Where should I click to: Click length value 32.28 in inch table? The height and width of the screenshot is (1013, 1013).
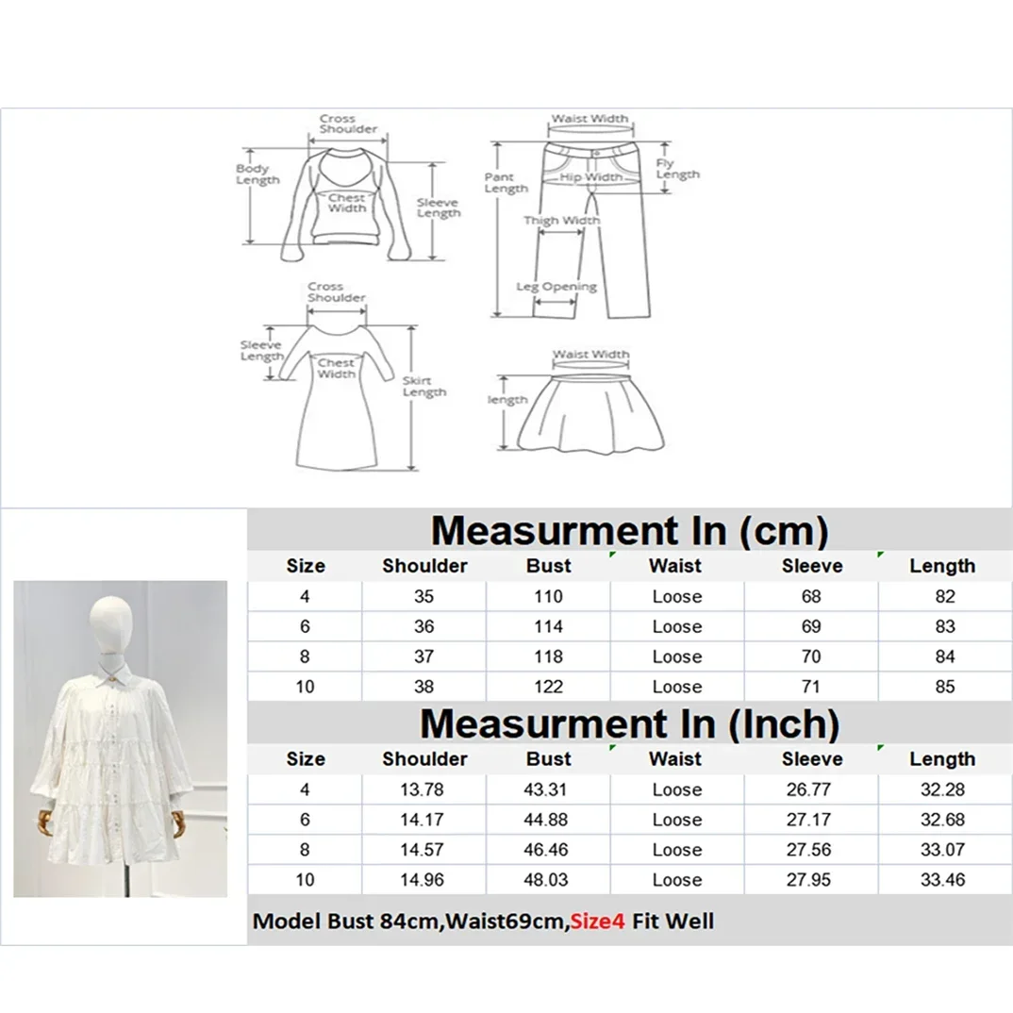click(x=942, y=789)
